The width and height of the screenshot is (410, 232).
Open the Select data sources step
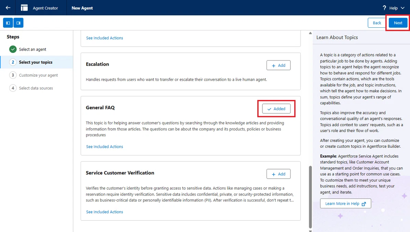click(x=37, y=88)
